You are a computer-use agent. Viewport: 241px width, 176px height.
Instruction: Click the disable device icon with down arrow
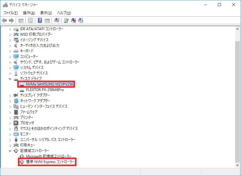[81, 20]
